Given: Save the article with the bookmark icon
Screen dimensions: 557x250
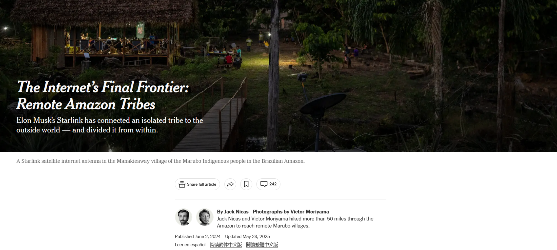Looking at the screenshot, I should tap(246, 184).
